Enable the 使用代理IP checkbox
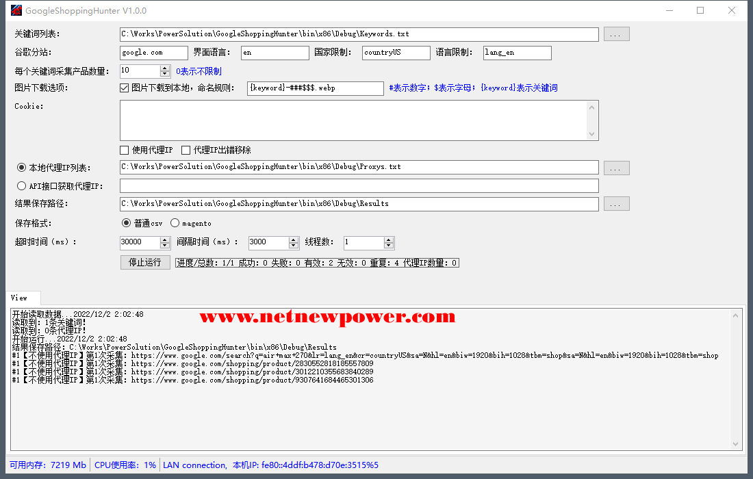Viewport: 753px width, 479px height. 125,151
